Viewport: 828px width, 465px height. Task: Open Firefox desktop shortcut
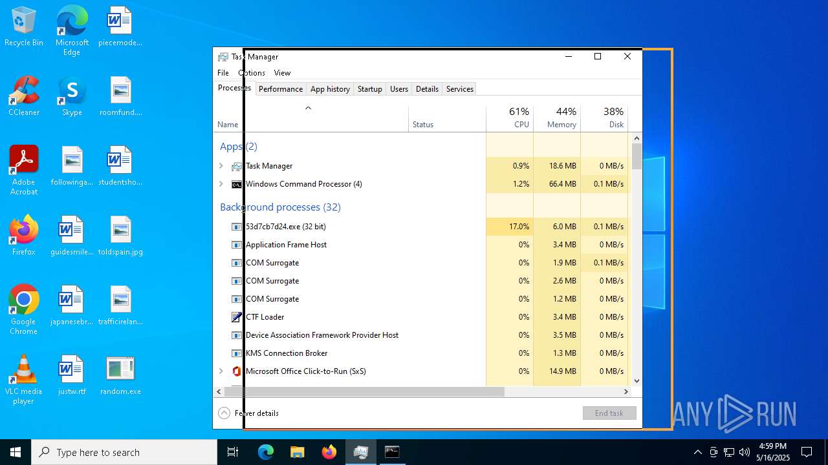pos(24,236)
